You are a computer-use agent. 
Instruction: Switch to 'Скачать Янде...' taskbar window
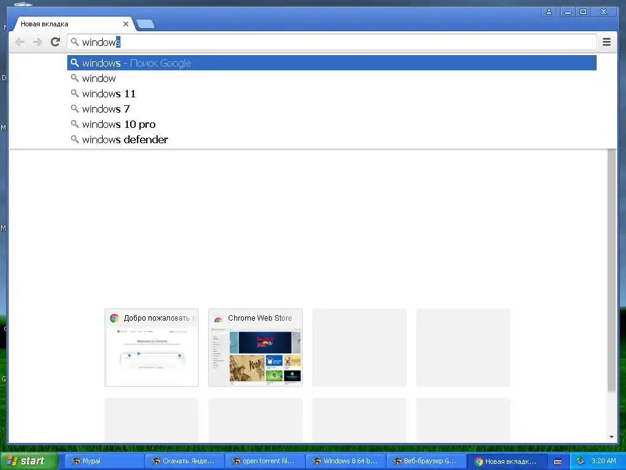(x=185, y=461)
